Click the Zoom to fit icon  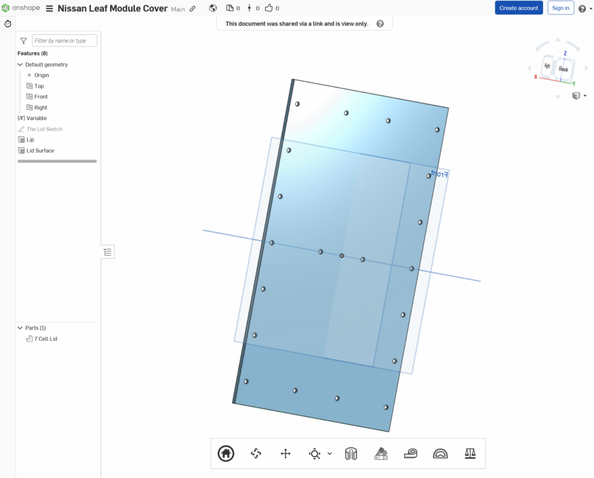[314, 454]
